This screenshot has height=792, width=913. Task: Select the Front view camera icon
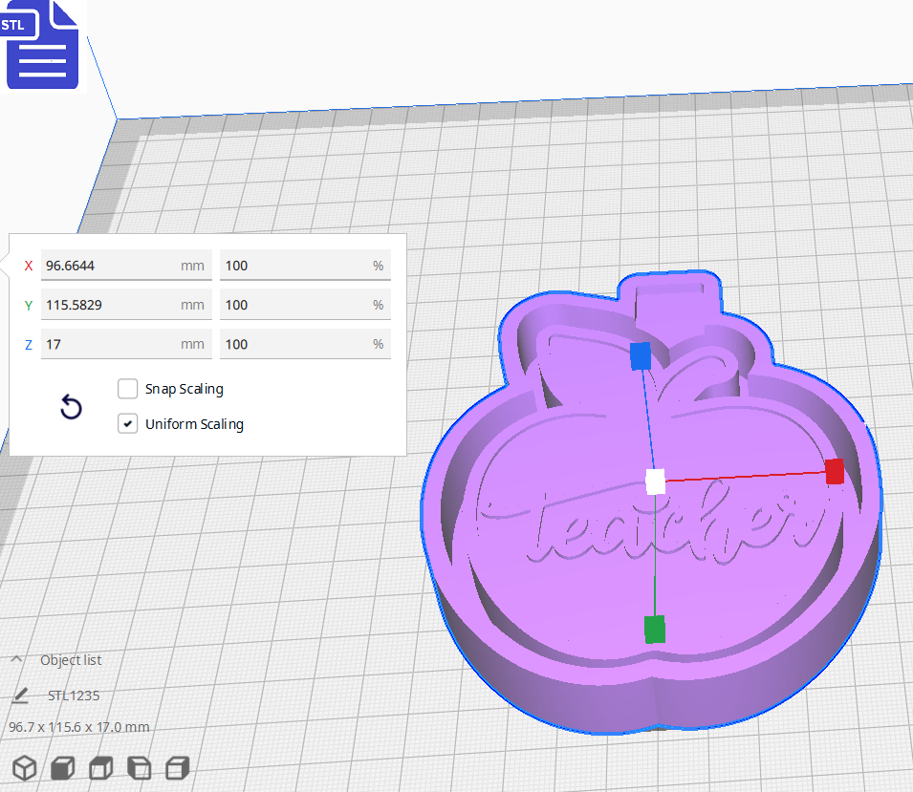pyautogui.click(x=62, y=768)
